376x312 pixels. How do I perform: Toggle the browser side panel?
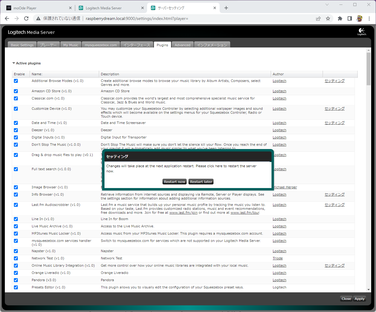point(350,18)
